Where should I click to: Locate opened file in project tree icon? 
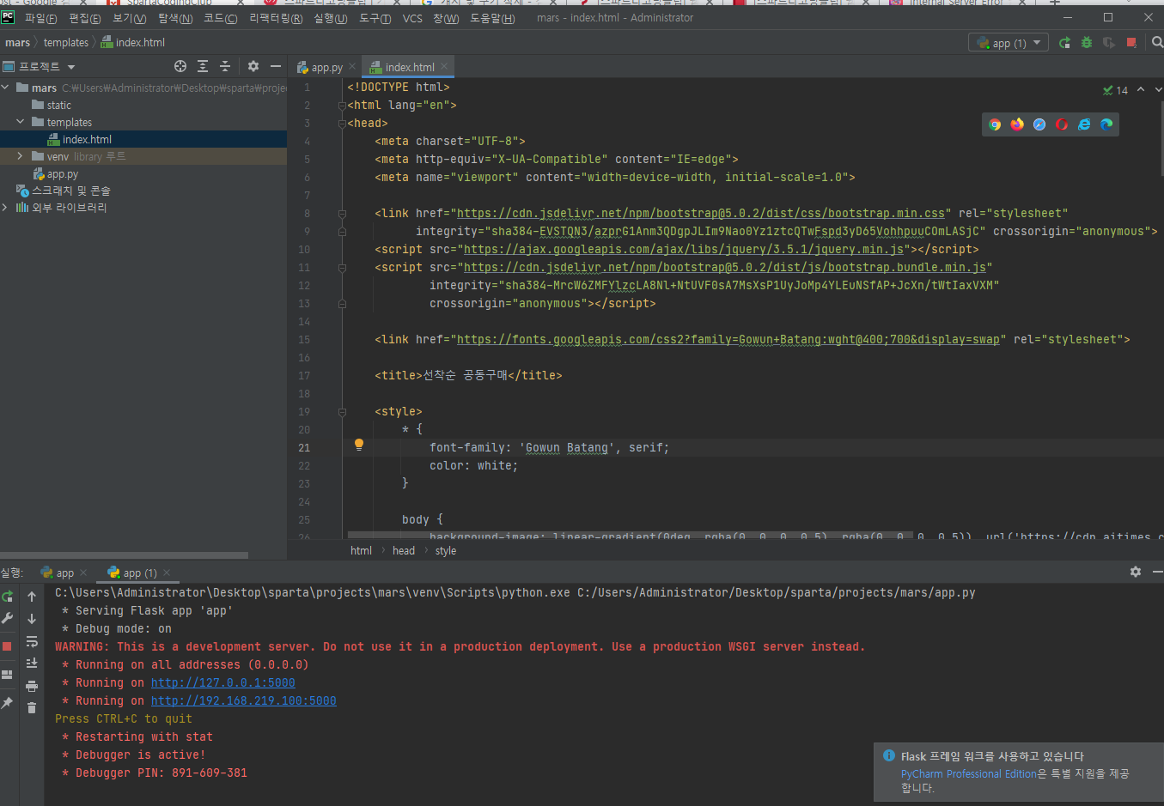coord(180,66)
